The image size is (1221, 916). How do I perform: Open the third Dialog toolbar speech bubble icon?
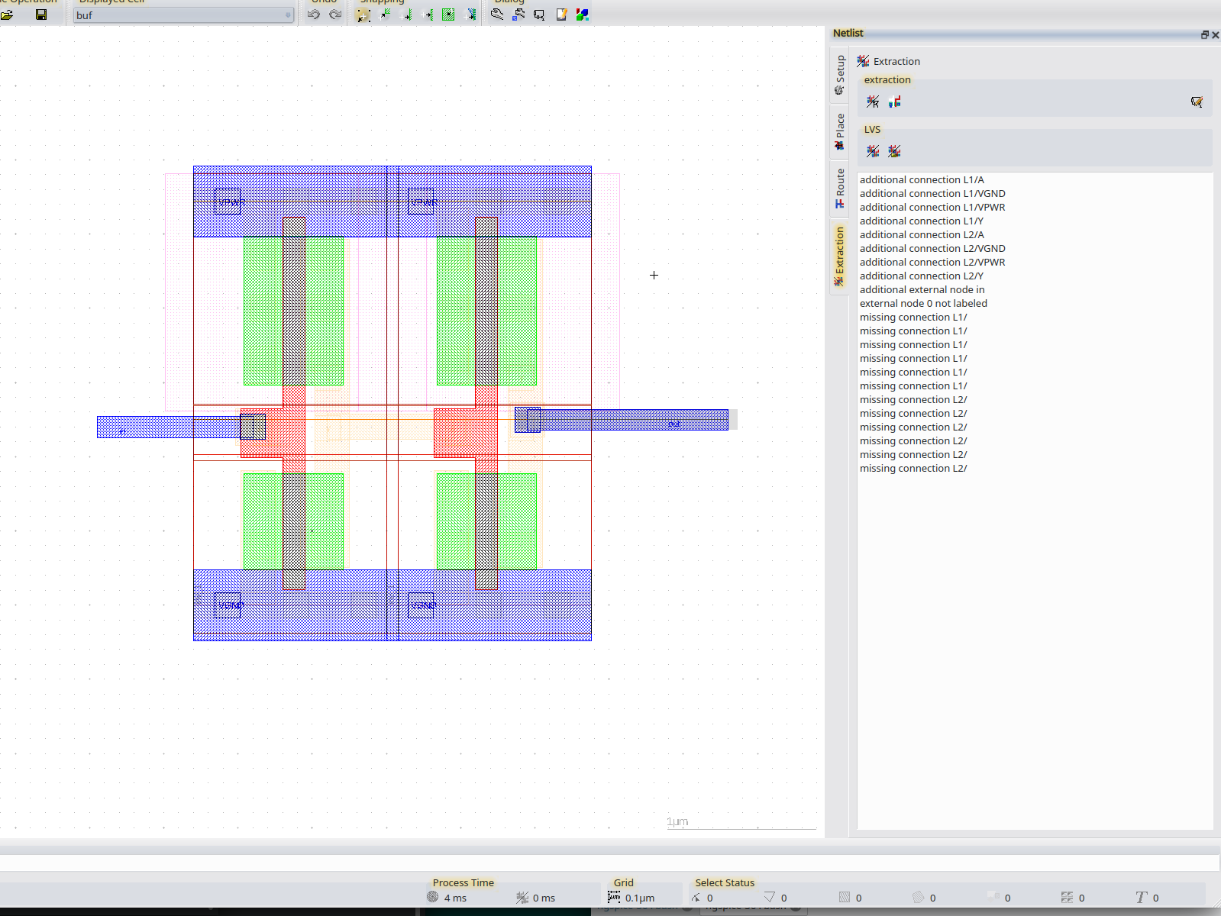pos(539,15)
